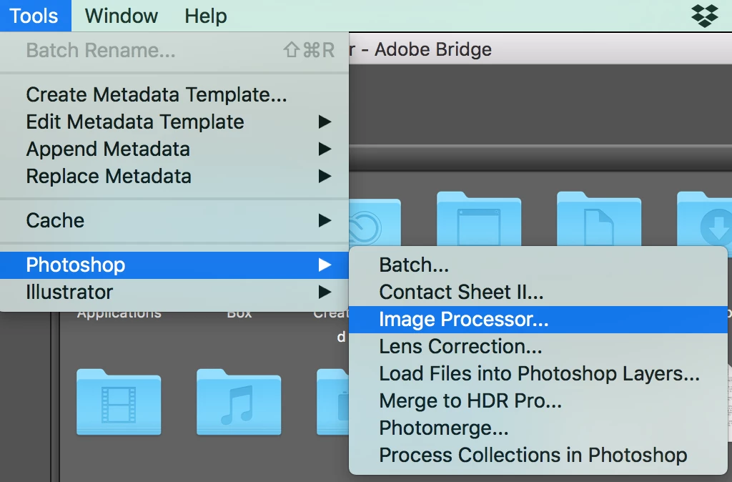Choose Contact Sheet II...
This screenshot has width=732, height=482.
[538, 292]
